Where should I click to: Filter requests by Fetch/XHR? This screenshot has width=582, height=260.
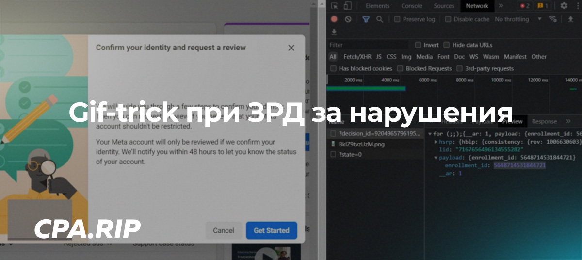(x=357, y=57)
